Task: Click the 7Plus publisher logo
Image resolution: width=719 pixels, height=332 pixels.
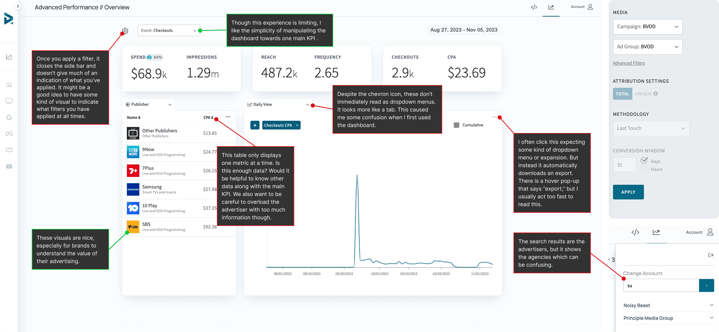Action: [133, 171]
